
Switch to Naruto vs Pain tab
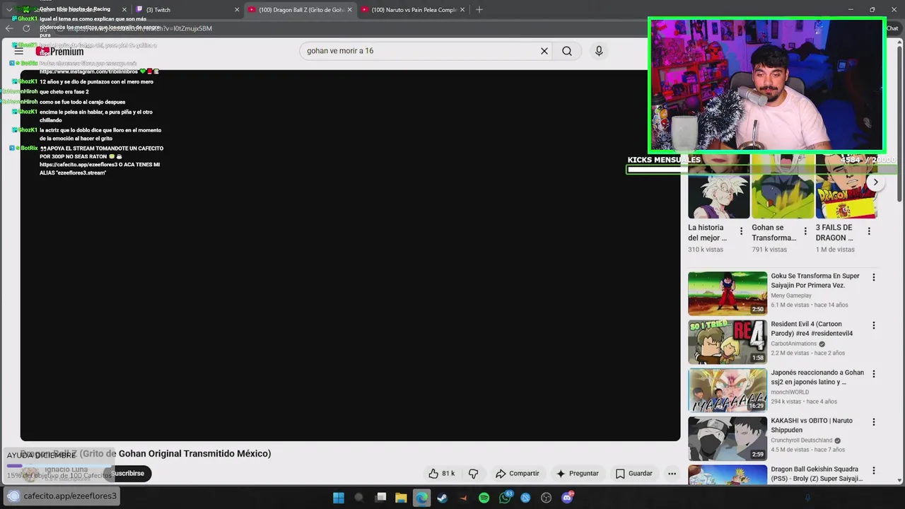pyautogui.click(x=412, y=10)
